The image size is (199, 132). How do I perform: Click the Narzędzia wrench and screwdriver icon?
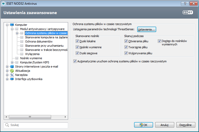[x=12, y=75]
